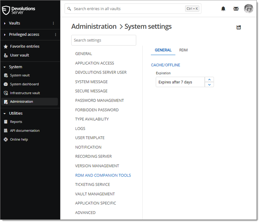Screen dimensions: 260x223
Task: Select RDM AND COMPANION TOOLS category
Action: click(103, 175)
